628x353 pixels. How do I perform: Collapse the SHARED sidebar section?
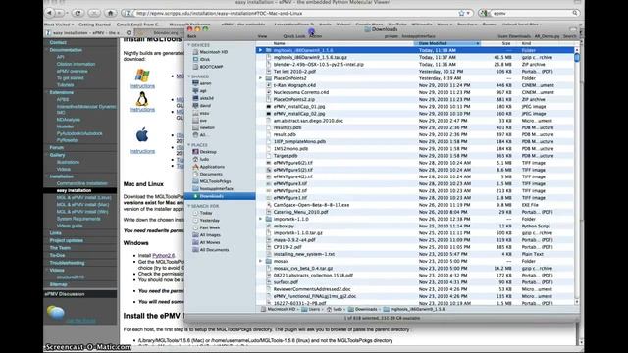click(x=189, y=76)
